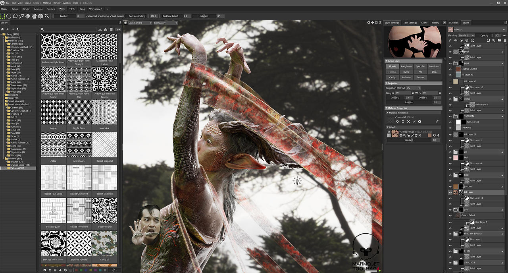The image size is (508, 273).
Task: Toggle visibility of Fill Layer 42
Action: 450,75
